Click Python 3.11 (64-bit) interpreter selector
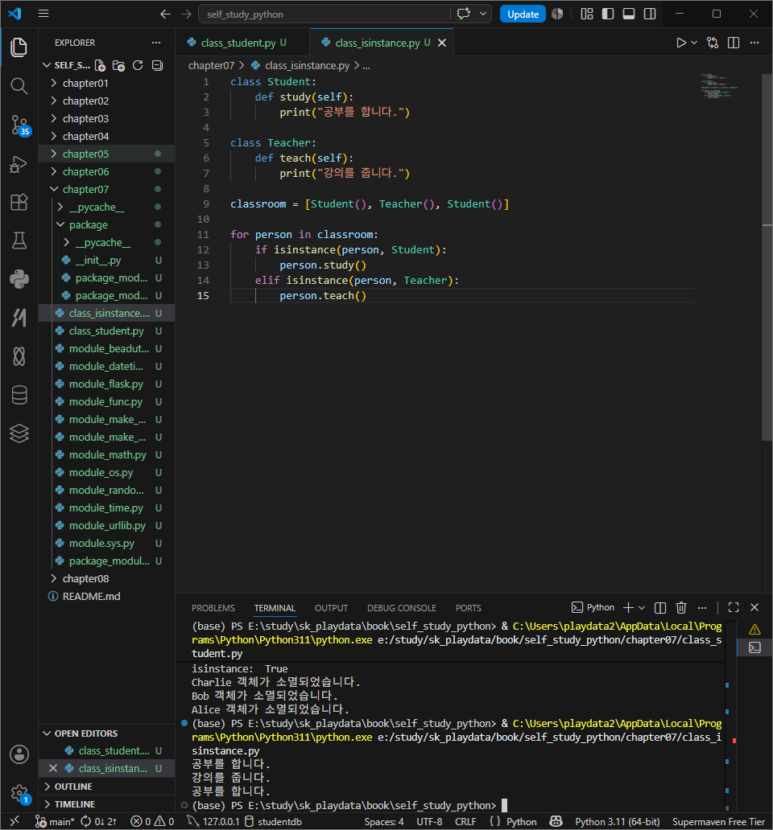Image resolution: width=773 pixels, height=830 pixels. point(618,821)
